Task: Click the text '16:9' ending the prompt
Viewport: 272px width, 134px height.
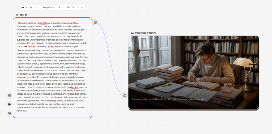Action: pos(25,111)
